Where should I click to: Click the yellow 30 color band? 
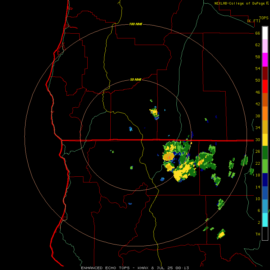[265, 140]
